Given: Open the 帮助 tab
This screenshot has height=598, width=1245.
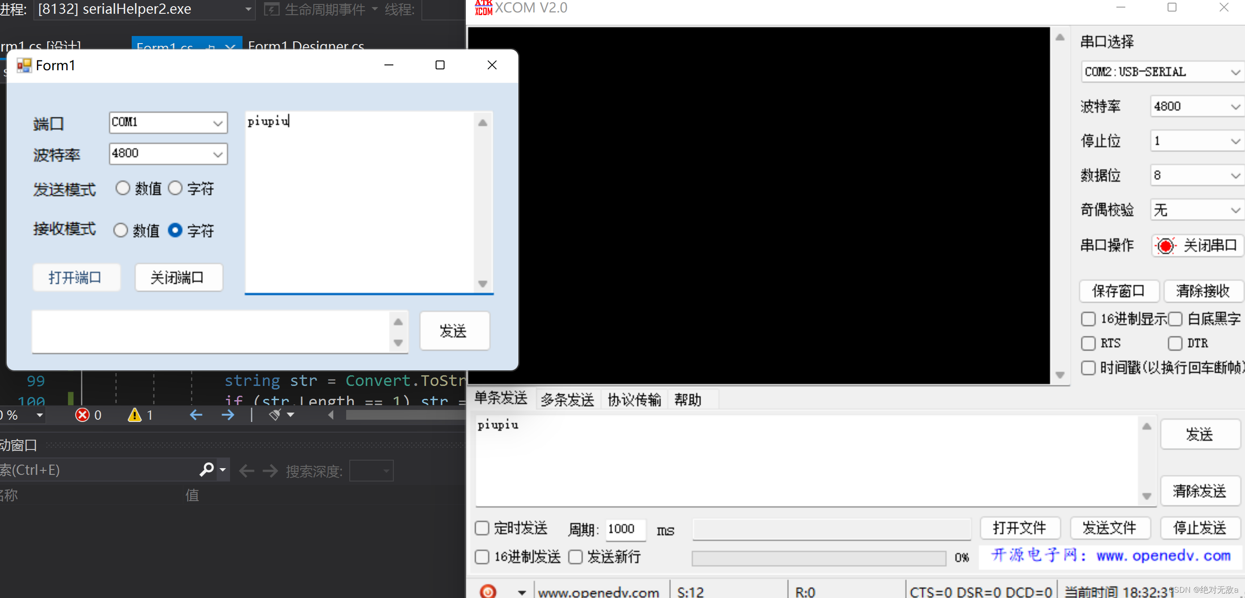Looking at the screenshot, I should pos(688,399).
